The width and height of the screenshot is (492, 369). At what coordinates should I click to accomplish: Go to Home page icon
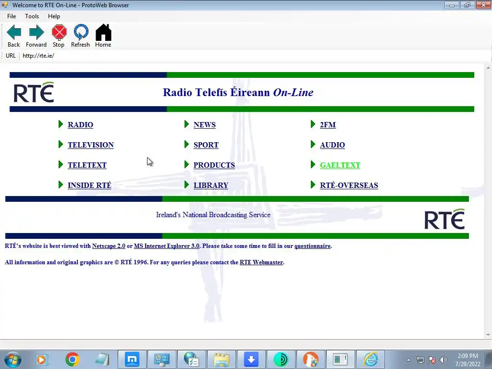click(x=103, y=36)
